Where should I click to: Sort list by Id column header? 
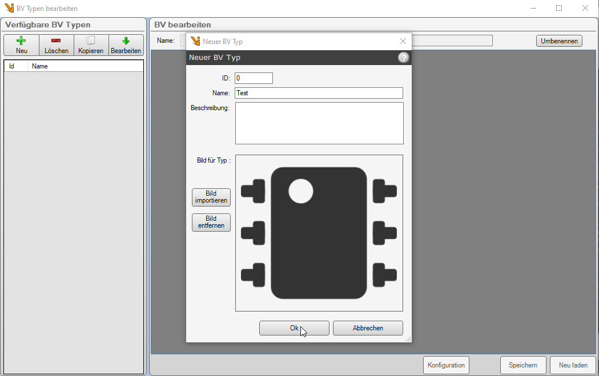pos(16,66)
